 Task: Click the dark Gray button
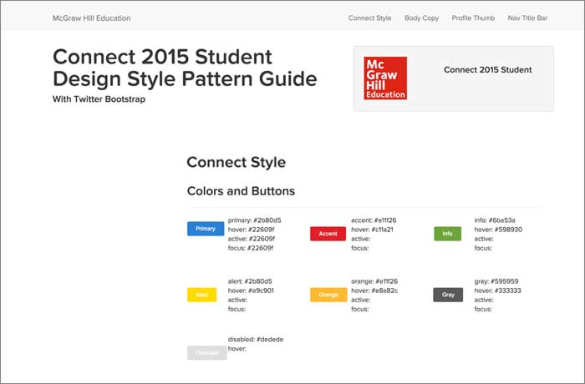tap(447, 295)
